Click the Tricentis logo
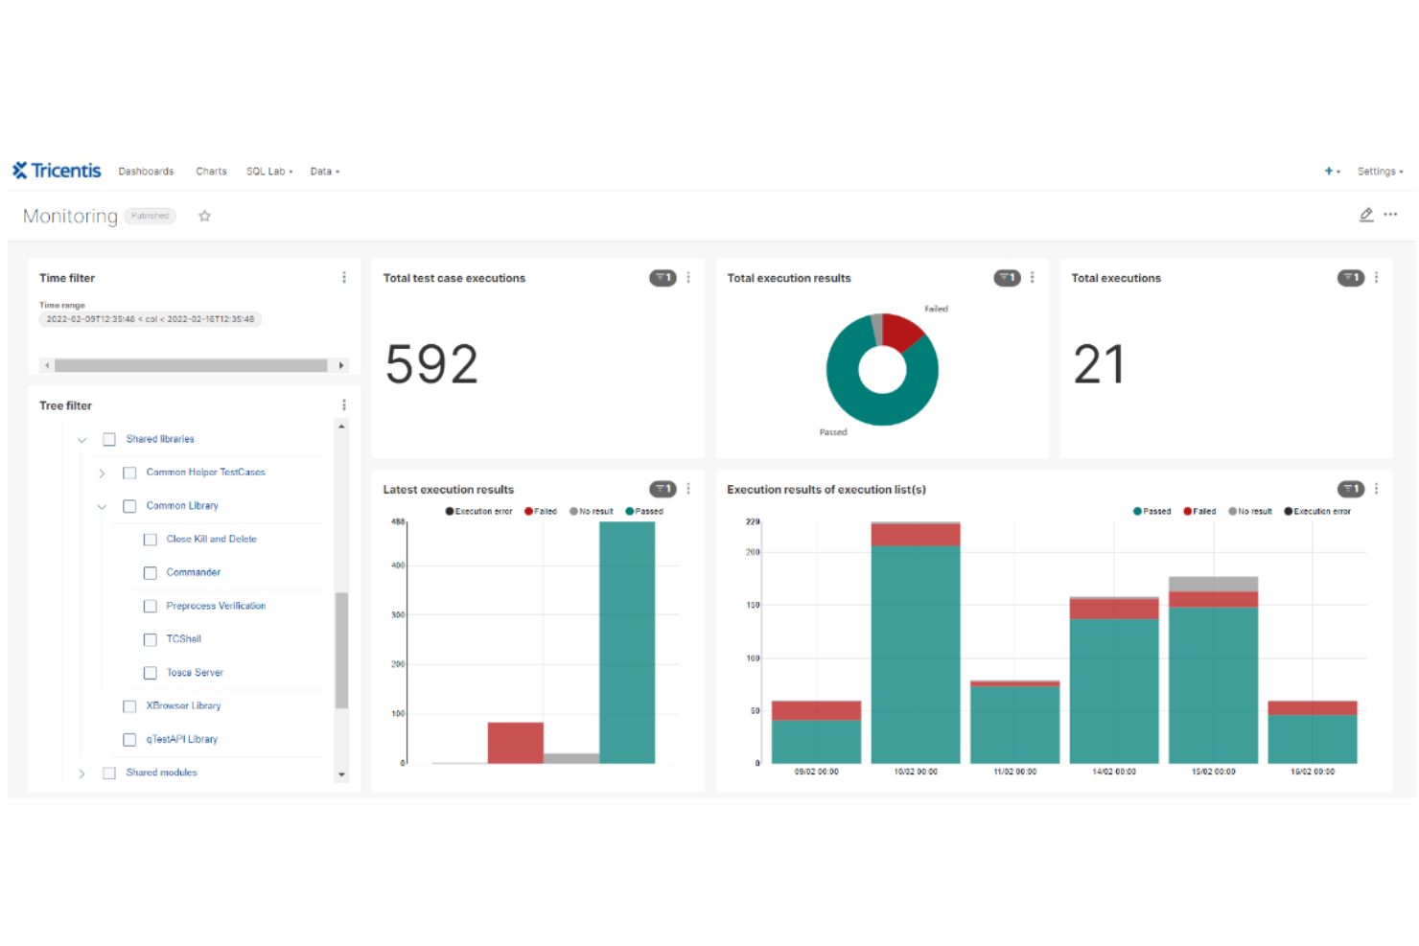The image size is (1419, 946). tap(57, 170)
